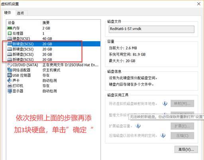Switch to the 选项 tab
Image resolution: width=204 pixels, height=160 pixels.
(x=20, y=13)
